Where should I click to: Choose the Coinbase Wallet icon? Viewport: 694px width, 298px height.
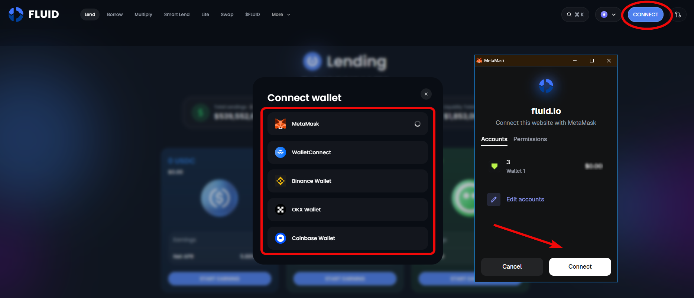[x=280, y=238]
